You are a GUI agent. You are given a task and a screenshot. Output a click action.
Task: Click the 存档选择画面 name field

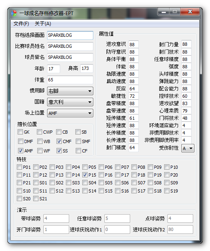pyautogui.click(x=70, y=35)
